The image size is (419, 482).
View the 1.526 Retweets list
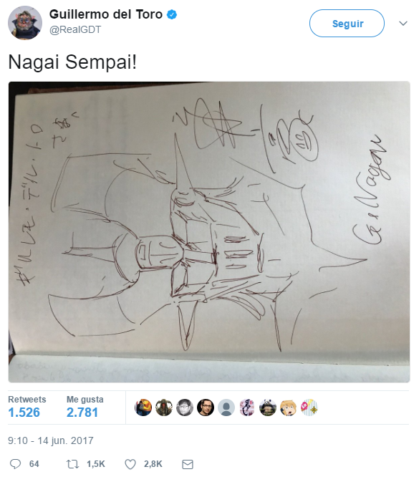click(27, 407)
